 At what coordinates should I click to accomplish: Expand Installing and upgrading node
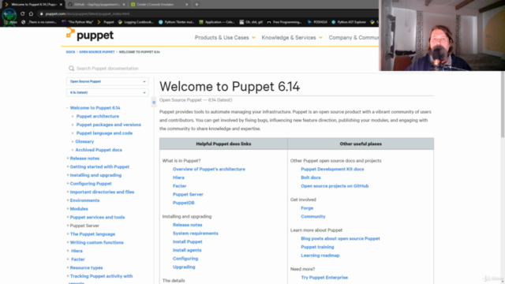pos(68,175)
